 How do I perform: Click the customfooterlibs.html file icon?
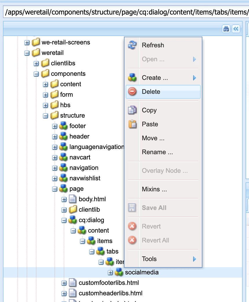(x=73, y=283)
